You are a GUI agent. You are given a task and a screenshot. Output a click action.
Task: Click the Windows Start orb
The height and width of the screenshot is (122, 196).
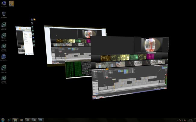3,120
